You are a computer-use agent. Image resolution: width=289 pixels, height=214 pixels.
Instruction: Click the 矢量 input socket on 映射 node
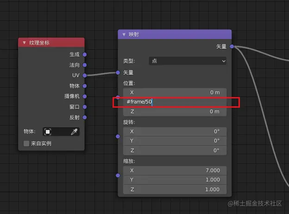tap(118, 72)
